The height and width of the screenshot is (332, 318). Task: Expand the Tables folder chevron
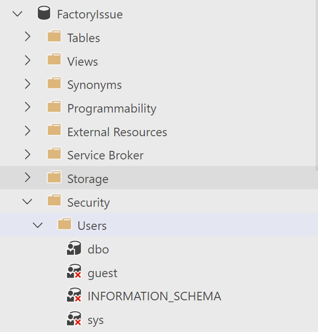click(x=27, y=36)
